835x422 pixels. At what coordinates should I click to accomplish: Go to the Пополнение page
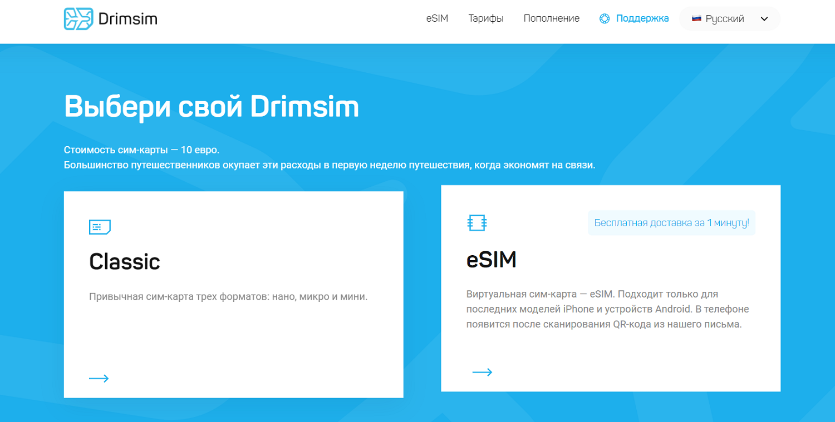[552, 18]
